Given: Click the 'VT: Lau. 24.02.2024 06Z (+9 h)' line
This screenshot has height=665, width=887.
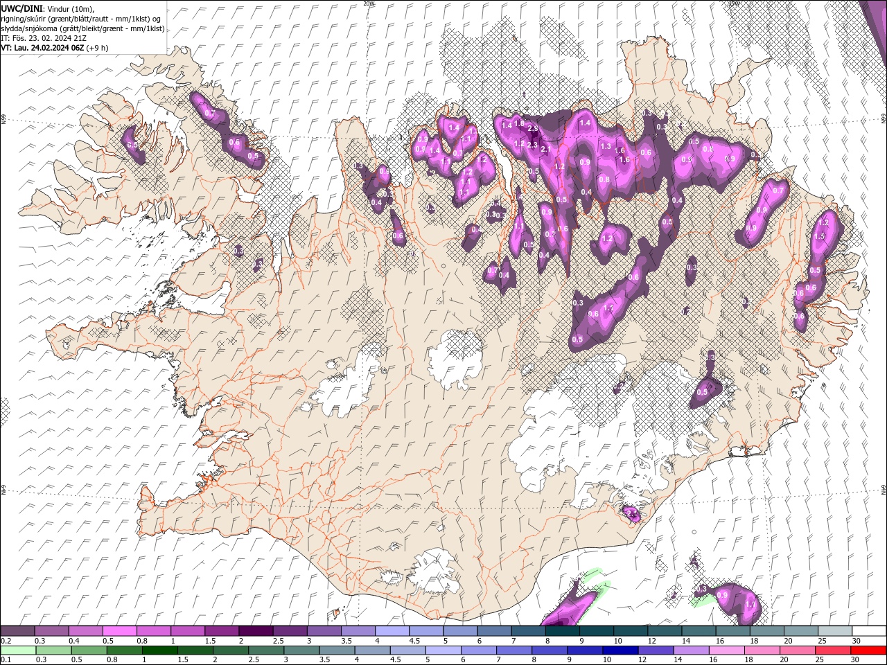Looking at the screenshot, I should tap(54, 48).
